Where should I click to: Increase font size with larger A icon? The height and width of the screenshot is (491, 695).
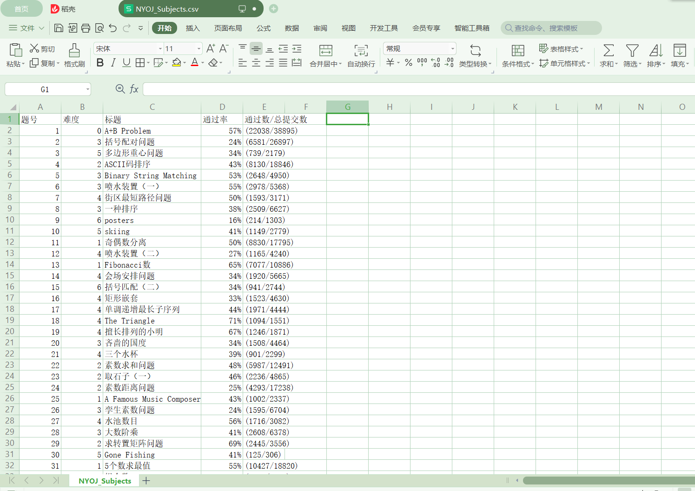click(211, 48)
